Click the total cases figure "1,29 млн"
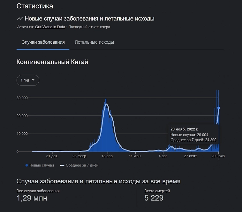The width and height of the screenshot is (242, 212). [32, 198]
